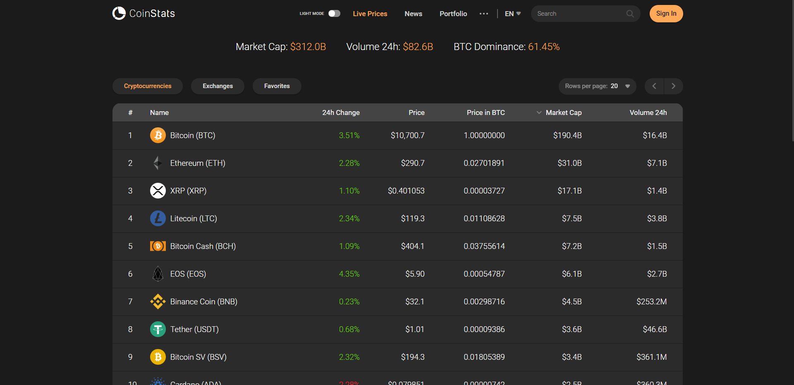
Task: Click Bitcoin market cap $190.4B
Action: 567,135
